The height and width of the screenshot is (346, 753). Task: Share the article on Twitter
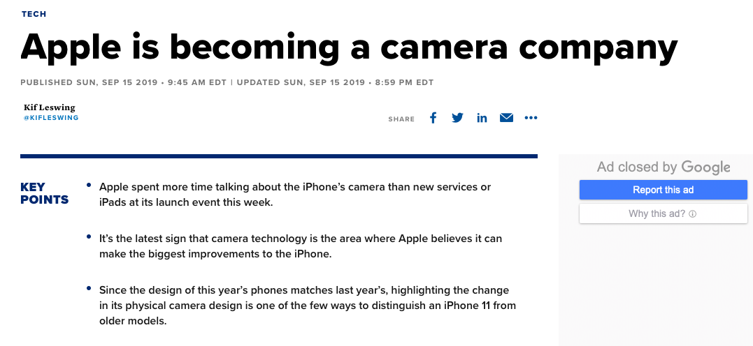(x=457, y=118)
